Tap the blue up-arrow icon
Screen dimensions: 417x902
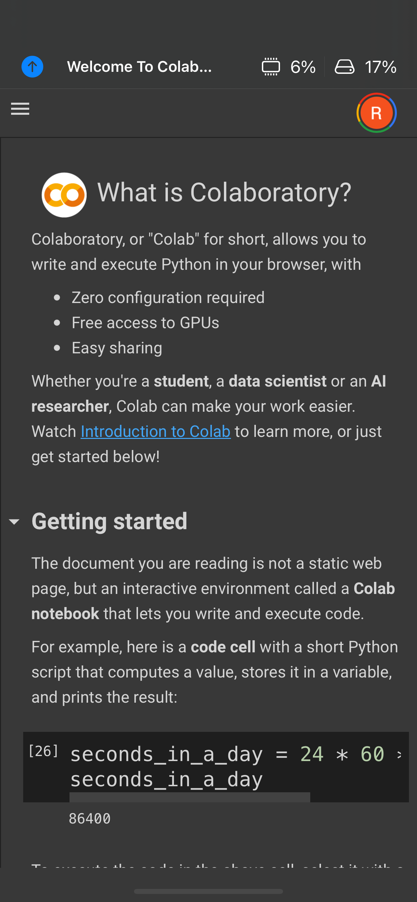point(32,66)
